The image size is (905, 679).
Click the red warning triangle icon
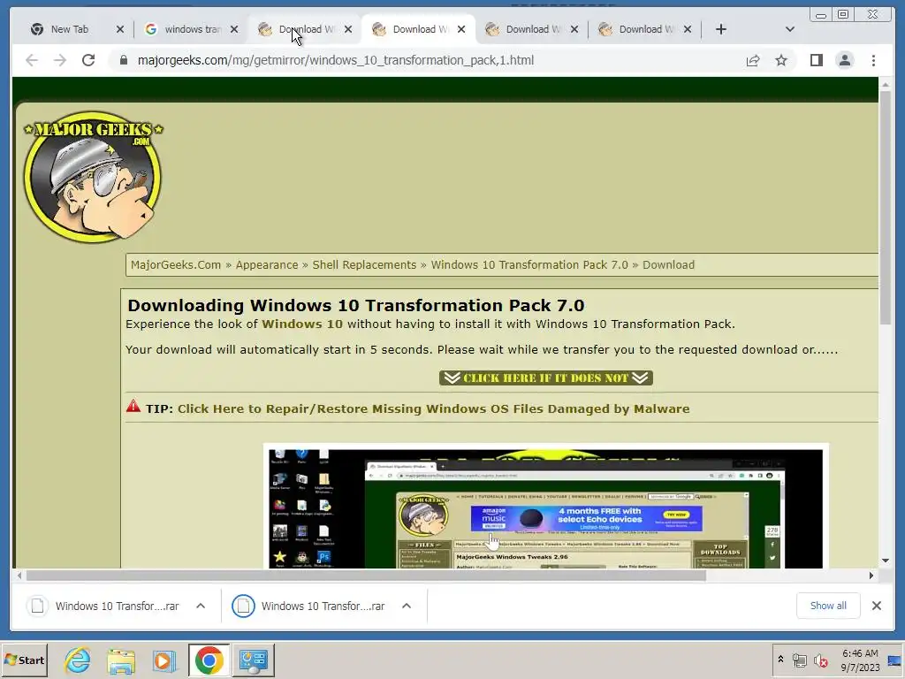(x=133, y=406)
